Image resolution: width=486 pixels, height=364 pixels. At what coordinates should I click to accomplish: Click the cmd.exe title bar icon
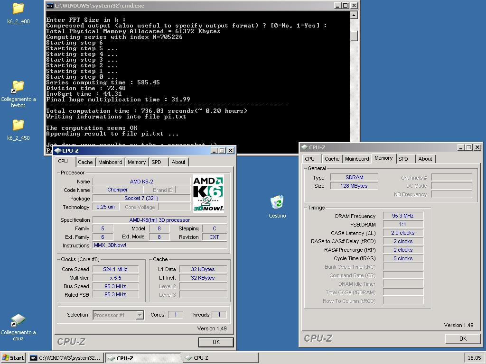[49, 6]
